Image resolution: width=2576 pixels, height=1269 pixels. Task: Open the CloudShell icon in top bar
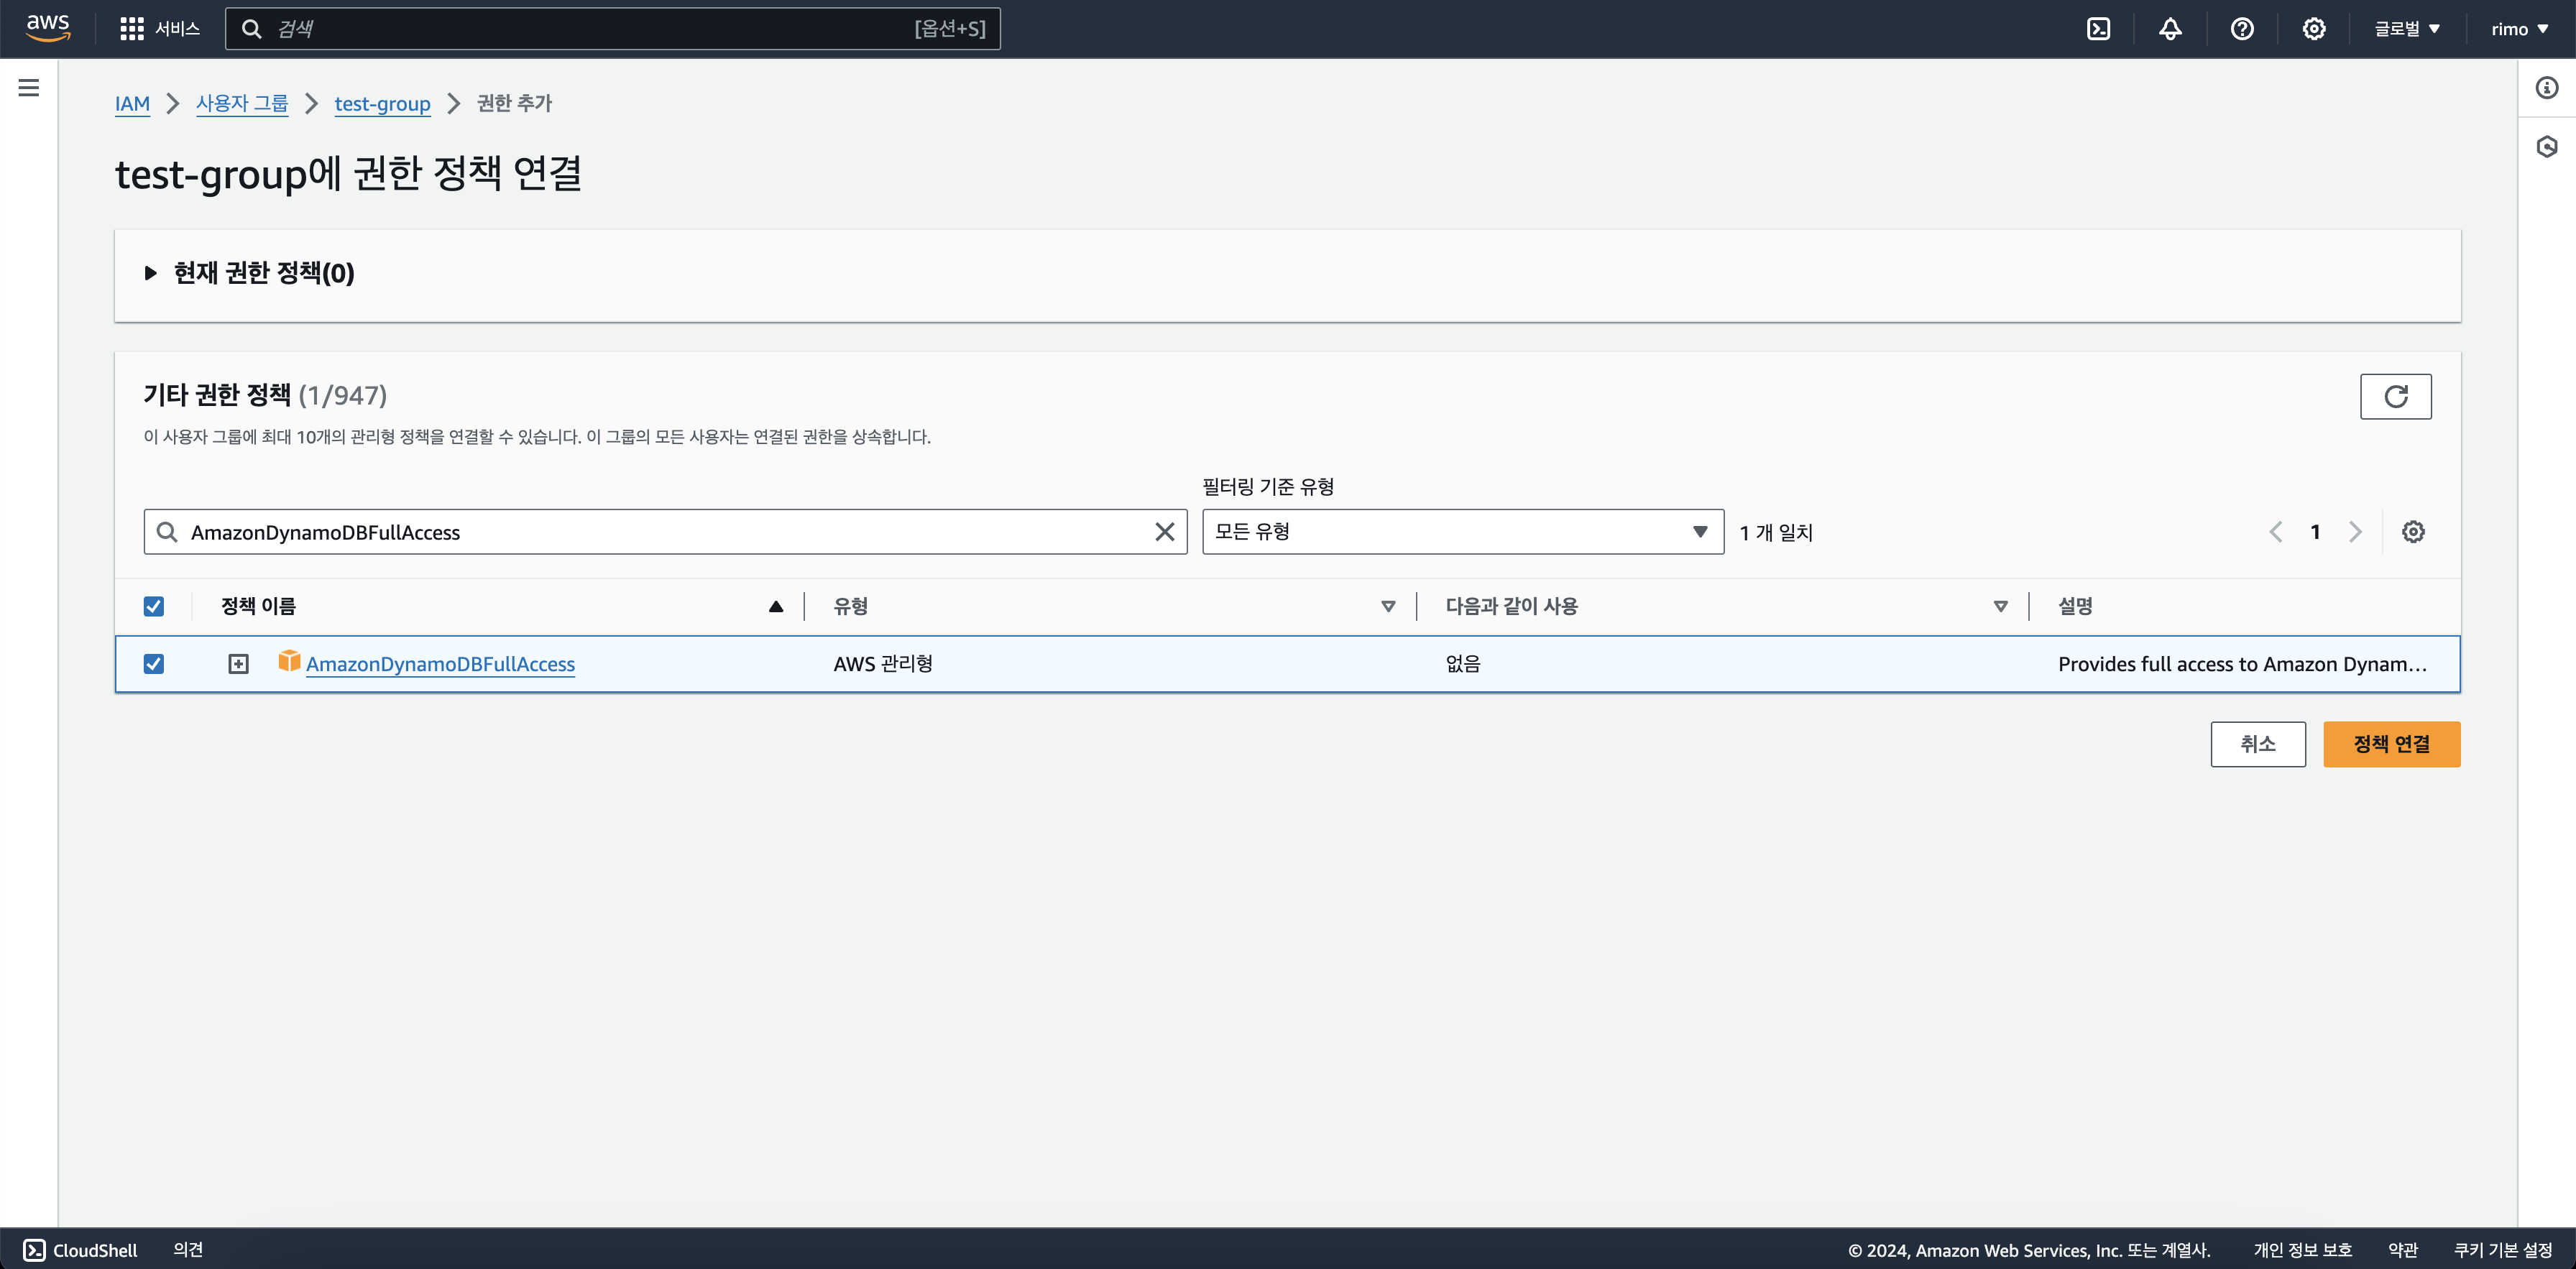click(2098, 29)
